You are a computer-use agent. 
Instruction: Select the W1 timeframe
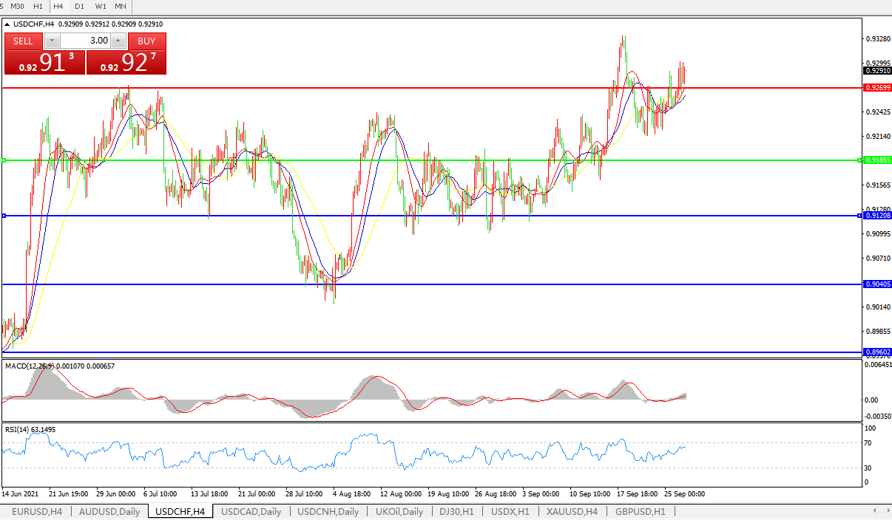tap(101, 6)
